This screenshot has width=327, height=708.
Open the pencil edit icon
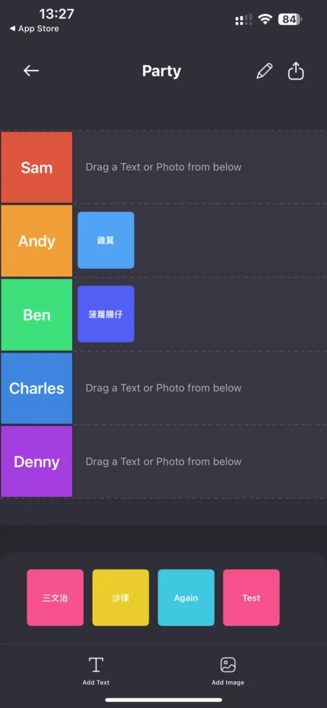coord(264,71)
